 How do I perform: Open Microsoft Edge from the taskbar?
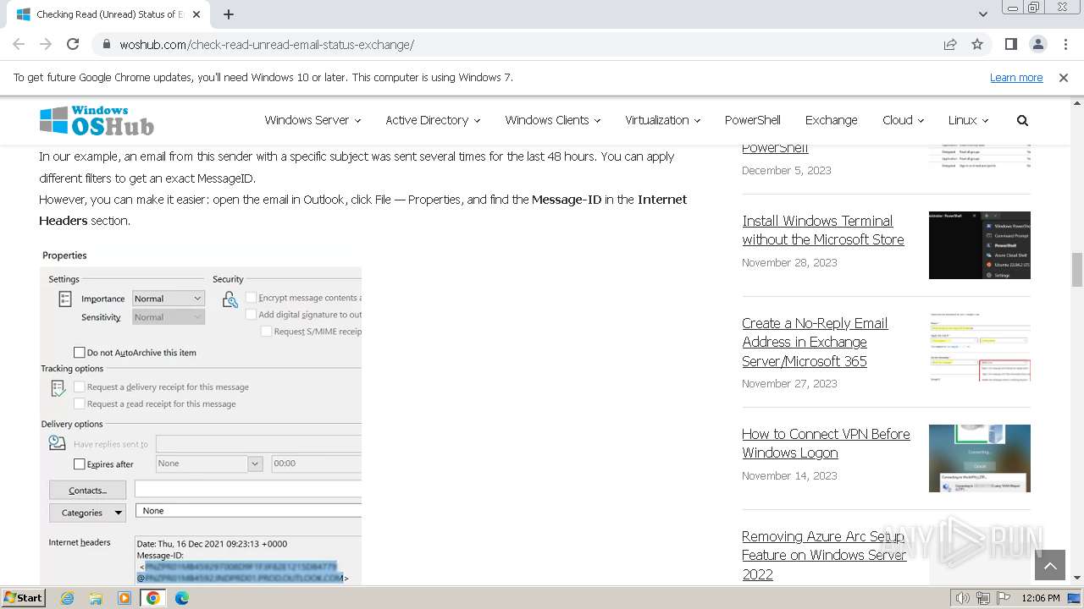coord(182,598)
